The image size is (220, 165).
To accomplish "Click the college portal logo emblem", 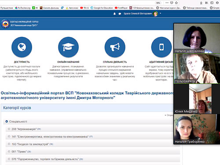I will coord(5,24).
